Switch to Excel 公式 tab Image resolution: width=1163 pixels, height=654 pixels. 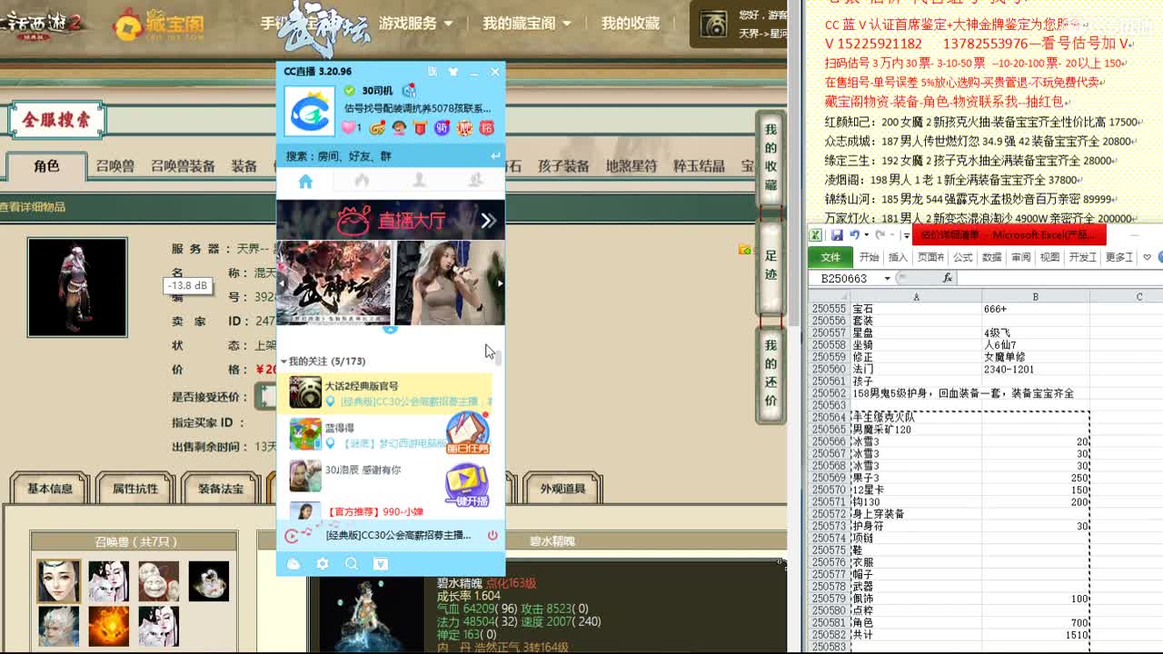point(963,257)
